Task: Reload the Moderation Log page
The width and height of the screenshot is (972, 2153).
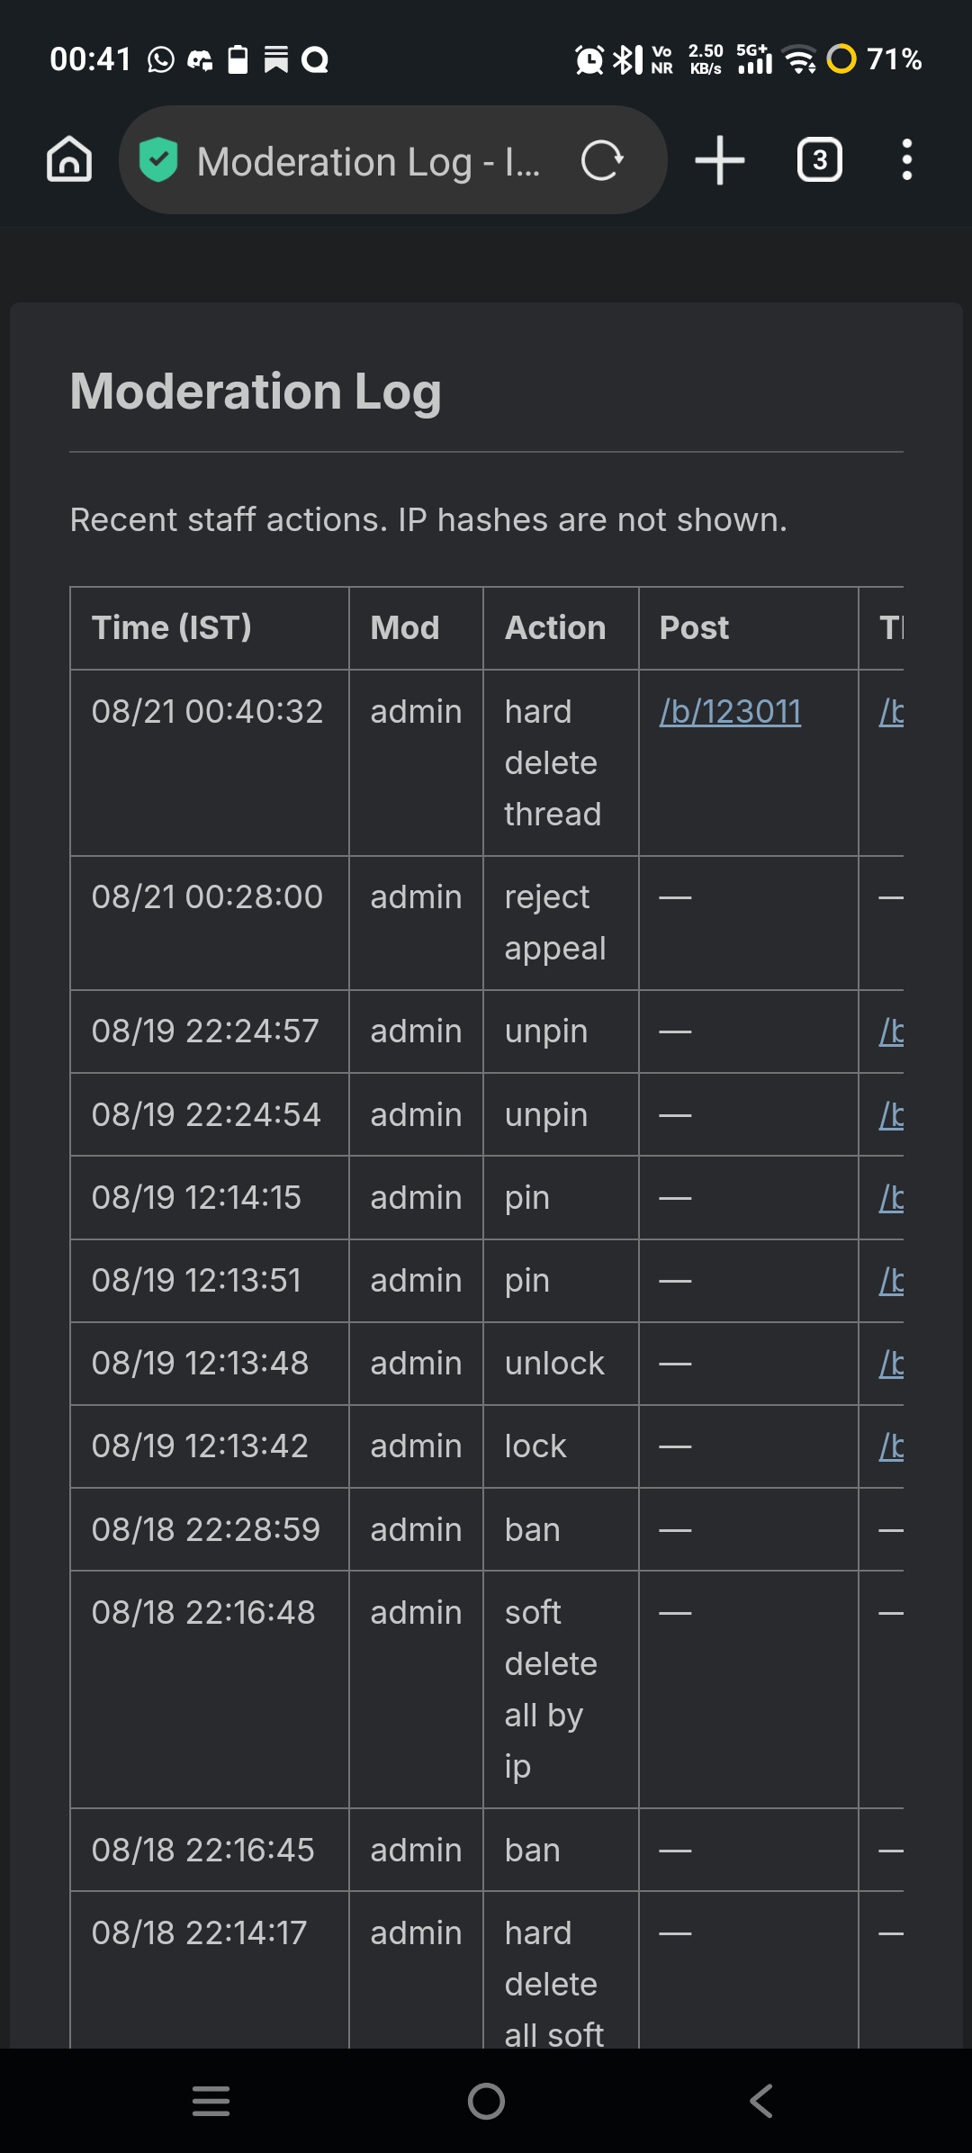Action: (x=602, y=161)
